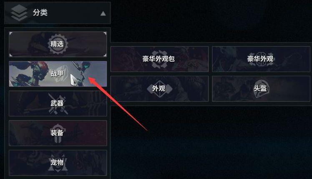Click the emblem icon in 宠物 tile
Screen dimensions: 312x179
57,163
